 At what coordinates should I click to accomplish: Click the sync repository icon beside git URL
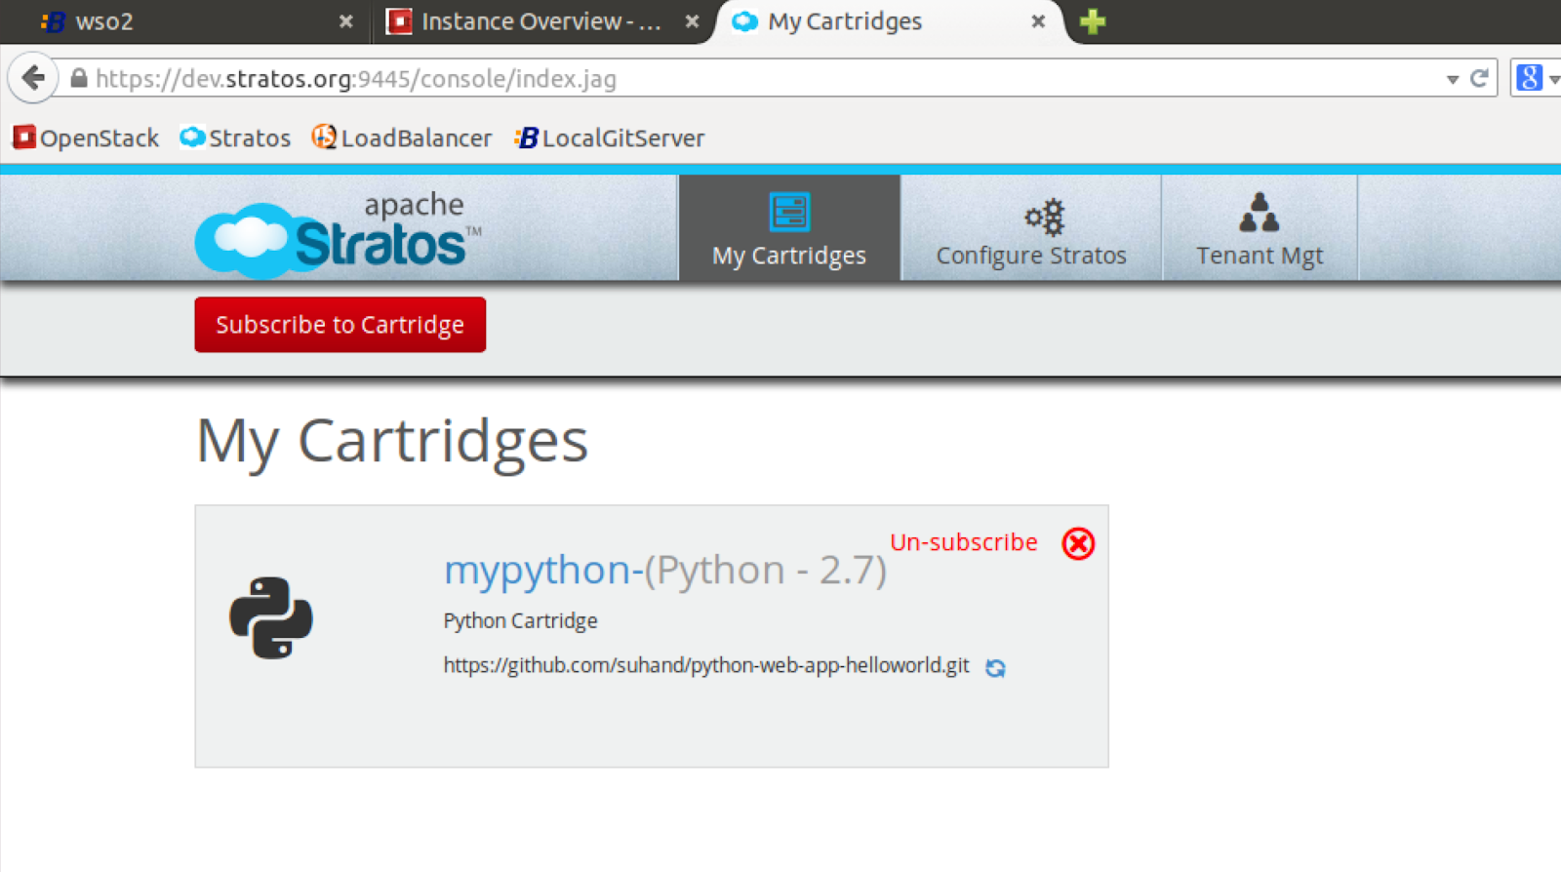click(995, 667)
